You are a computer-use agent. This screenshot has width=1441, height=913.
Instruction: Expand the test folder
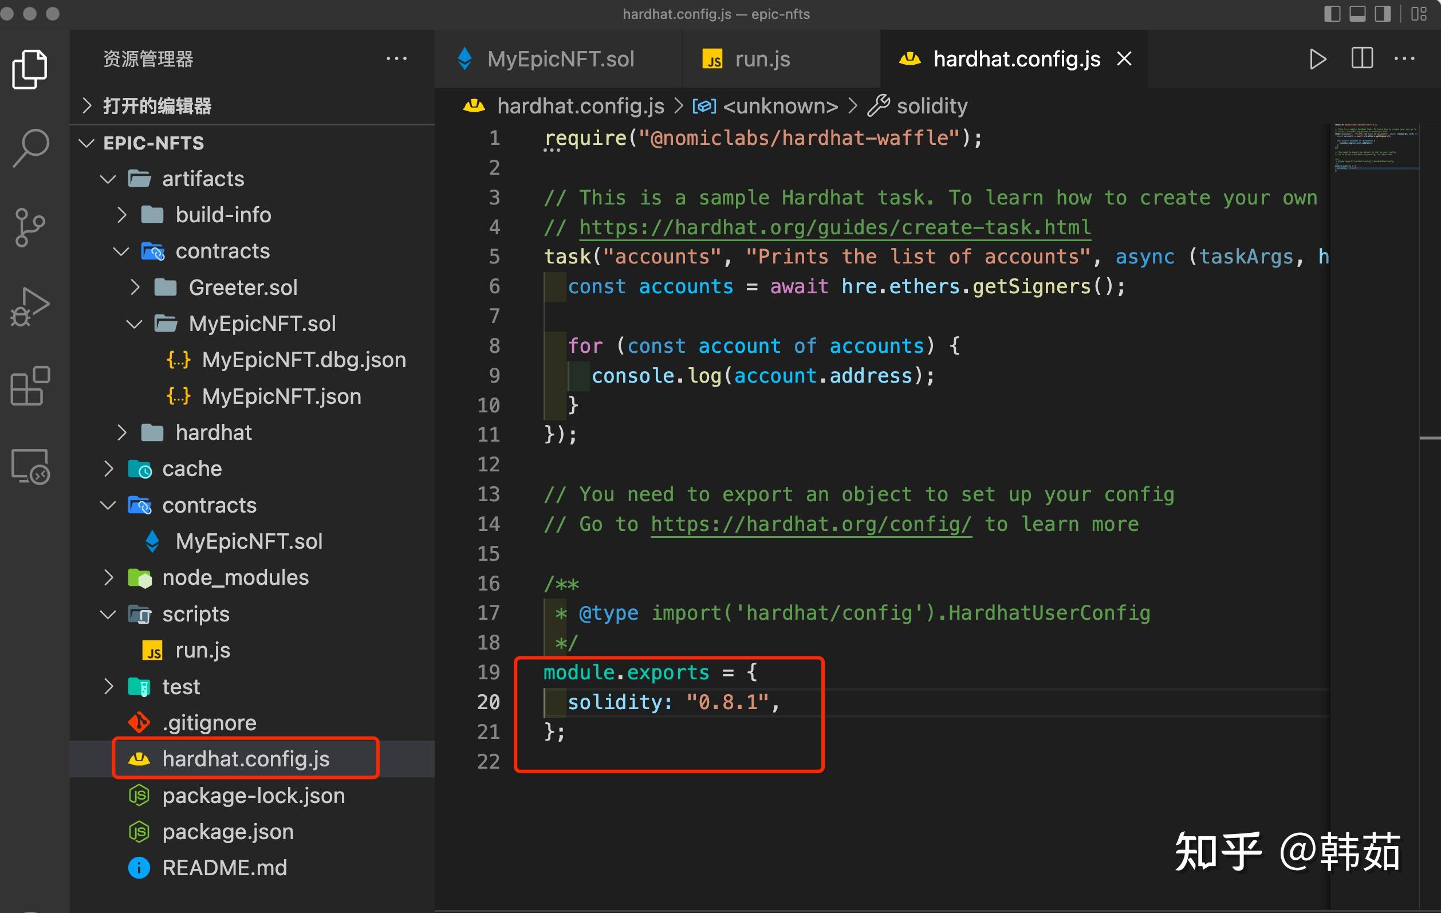pyautogui.click(x=252, y=686)
